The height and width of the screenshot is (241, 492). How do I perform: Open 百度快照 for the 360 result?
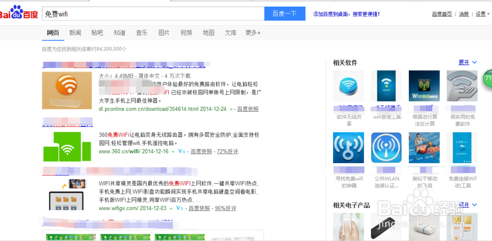pos(201,151)
